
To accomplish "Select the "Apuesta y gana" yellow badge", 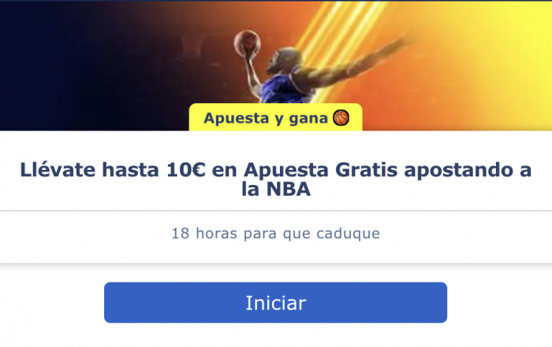I will pos(276,117).
